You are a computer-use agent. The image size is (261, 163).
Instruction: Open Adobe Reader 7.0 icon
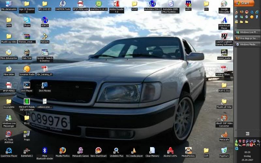116,4
